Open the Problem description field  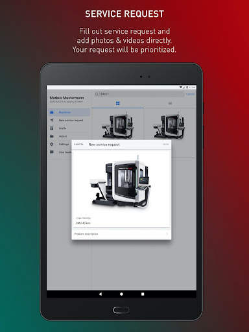tap(121, 234)
